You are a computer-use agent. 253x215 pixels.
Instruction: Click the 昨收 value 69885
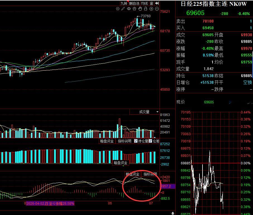point(246,41)
